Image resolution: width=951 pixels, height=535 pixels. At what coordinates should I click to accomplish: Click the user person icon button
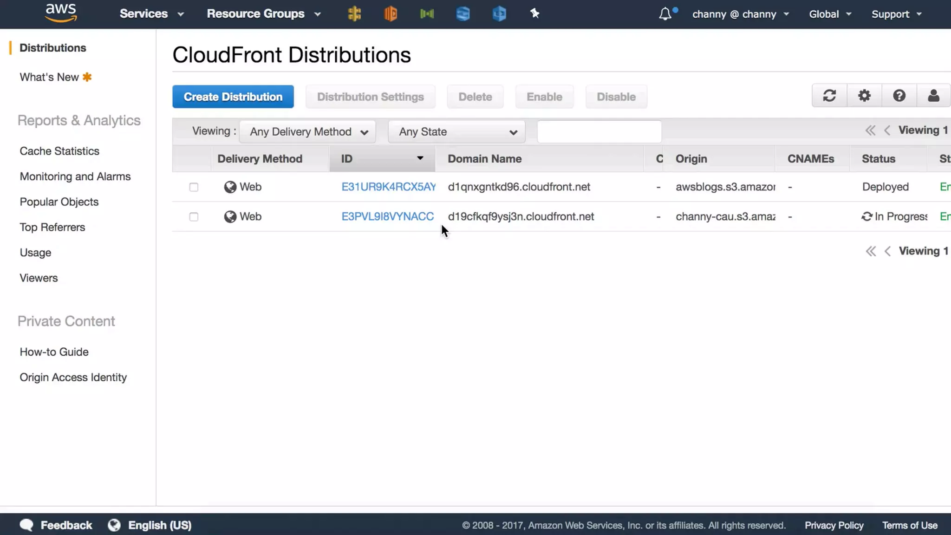pyautogui.click(x=933, y=96)
